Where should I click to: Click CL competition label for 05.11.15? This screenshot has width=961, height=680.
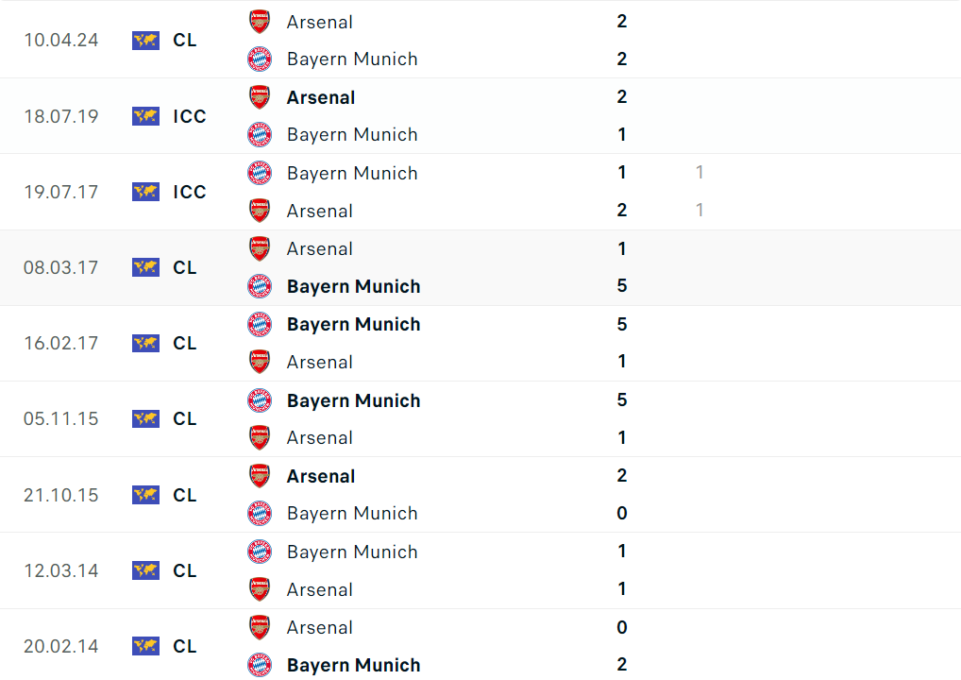coord(185,418)
